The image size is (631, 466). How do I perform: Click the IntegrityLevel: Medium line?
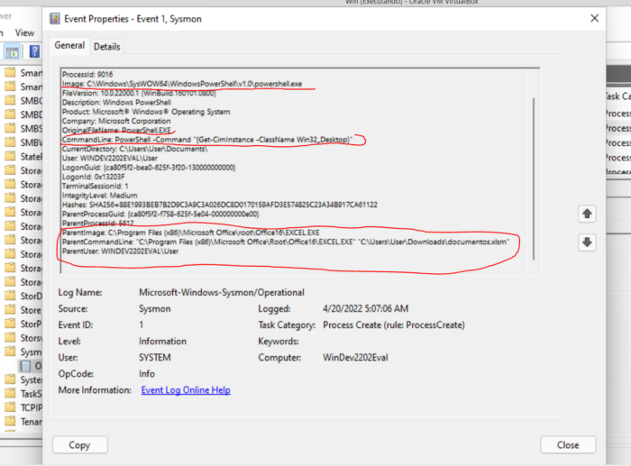tap(99, 196)
